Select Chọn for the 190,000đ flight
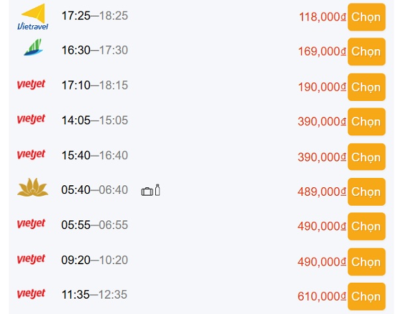 click(366, 87)
